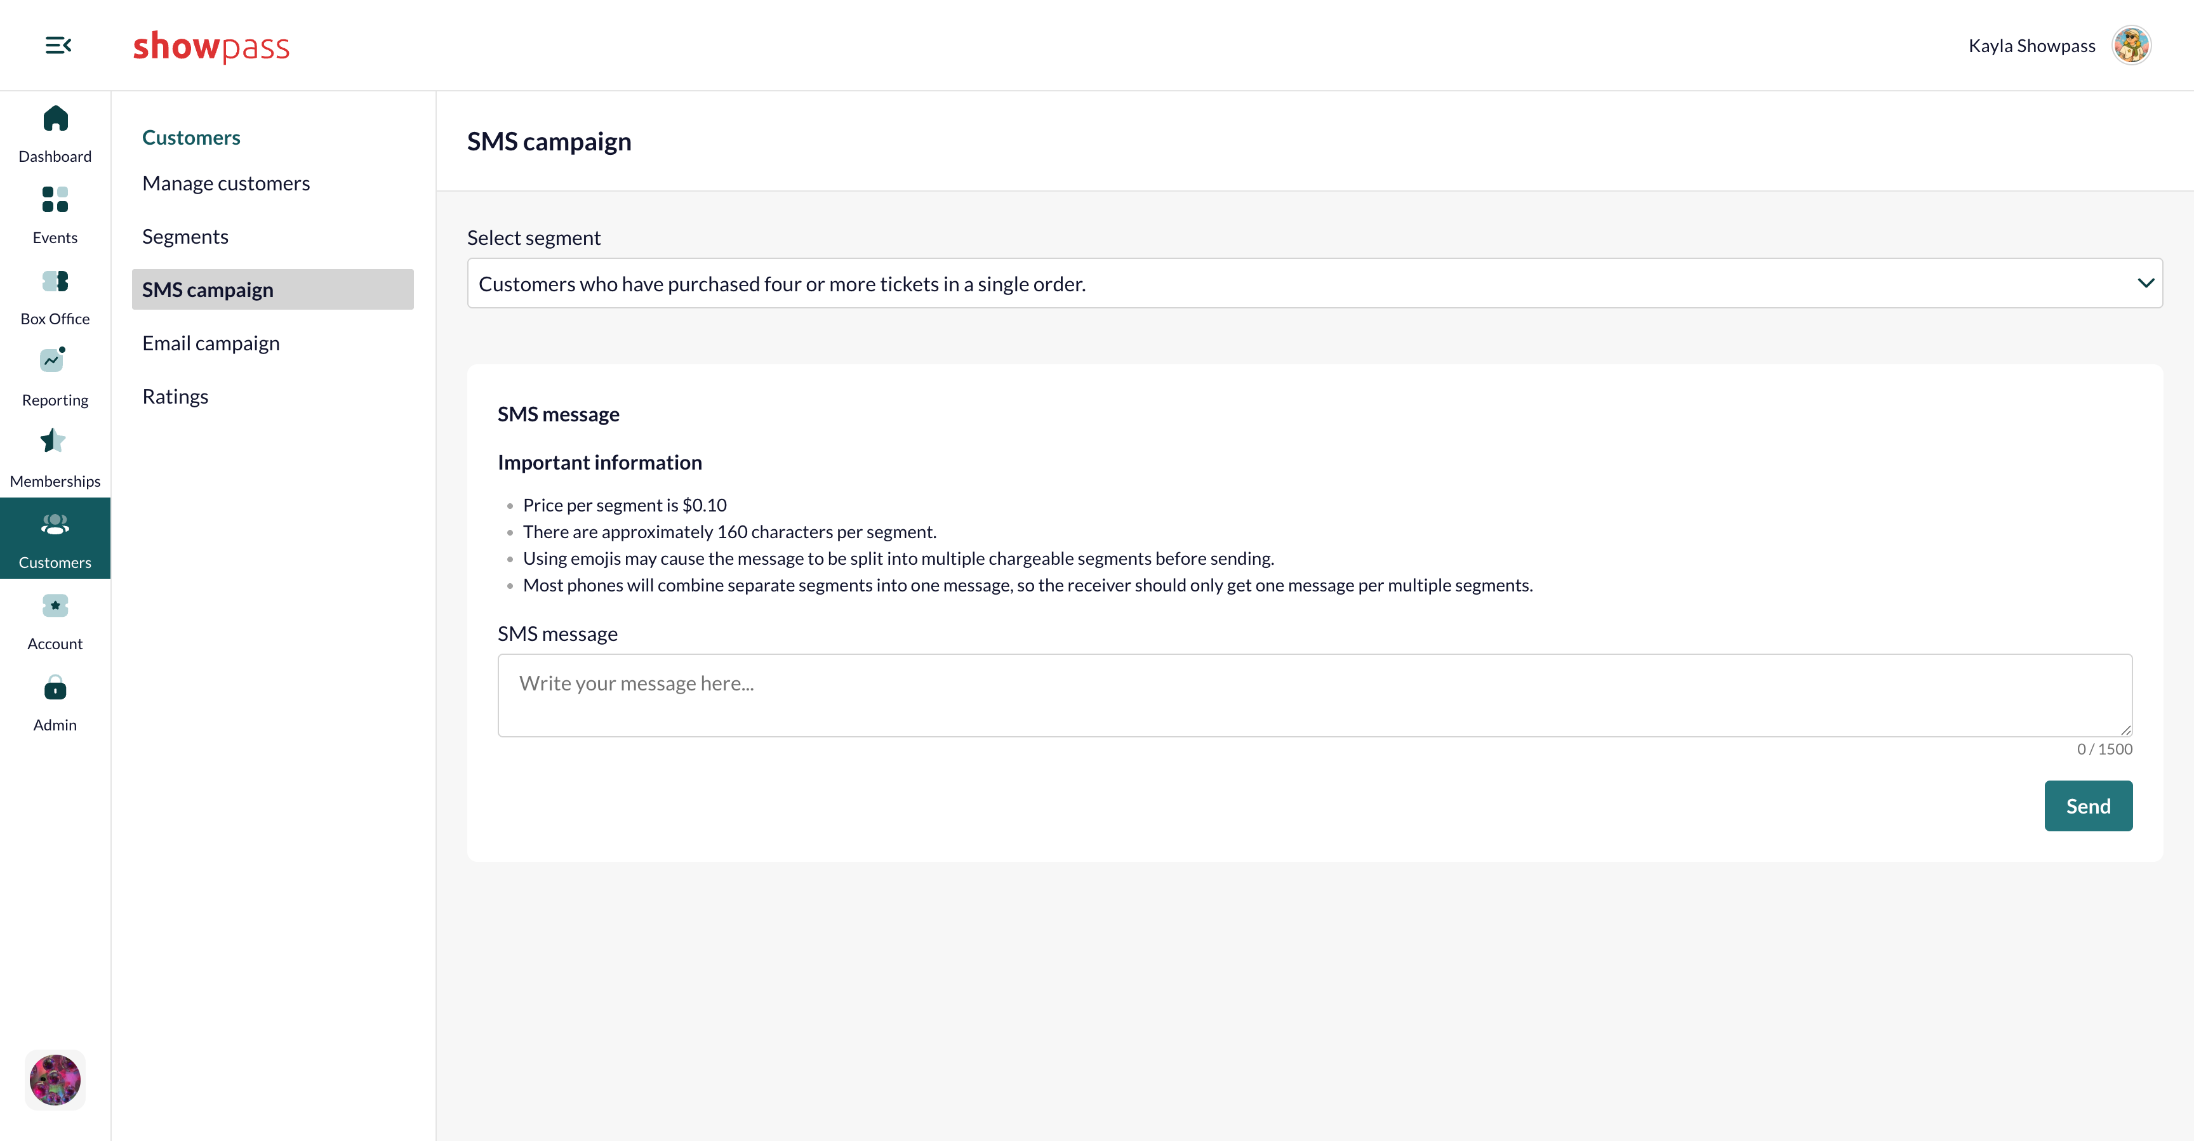Open the Segments page
This screenshot has height=1141, width=2194.
click(x=185, y=236)
